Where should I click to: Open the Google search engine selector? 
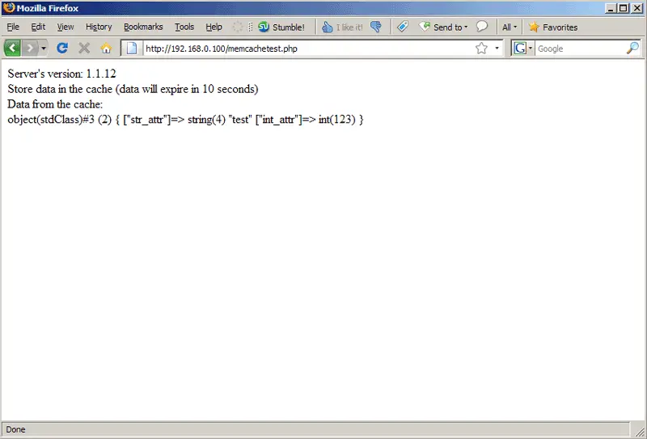coord(522,49)
